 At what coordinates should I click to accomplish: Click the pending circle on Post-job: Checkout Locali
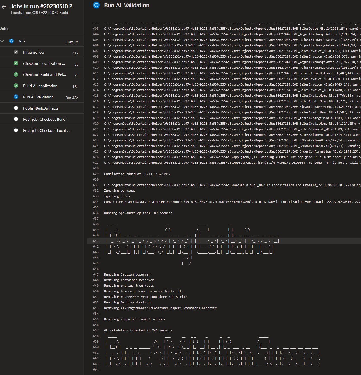point(16,130)
